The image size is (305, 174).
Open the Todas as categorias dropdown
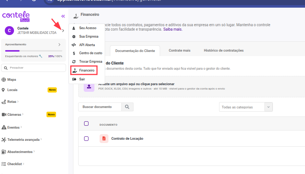(x=246, y=107)
